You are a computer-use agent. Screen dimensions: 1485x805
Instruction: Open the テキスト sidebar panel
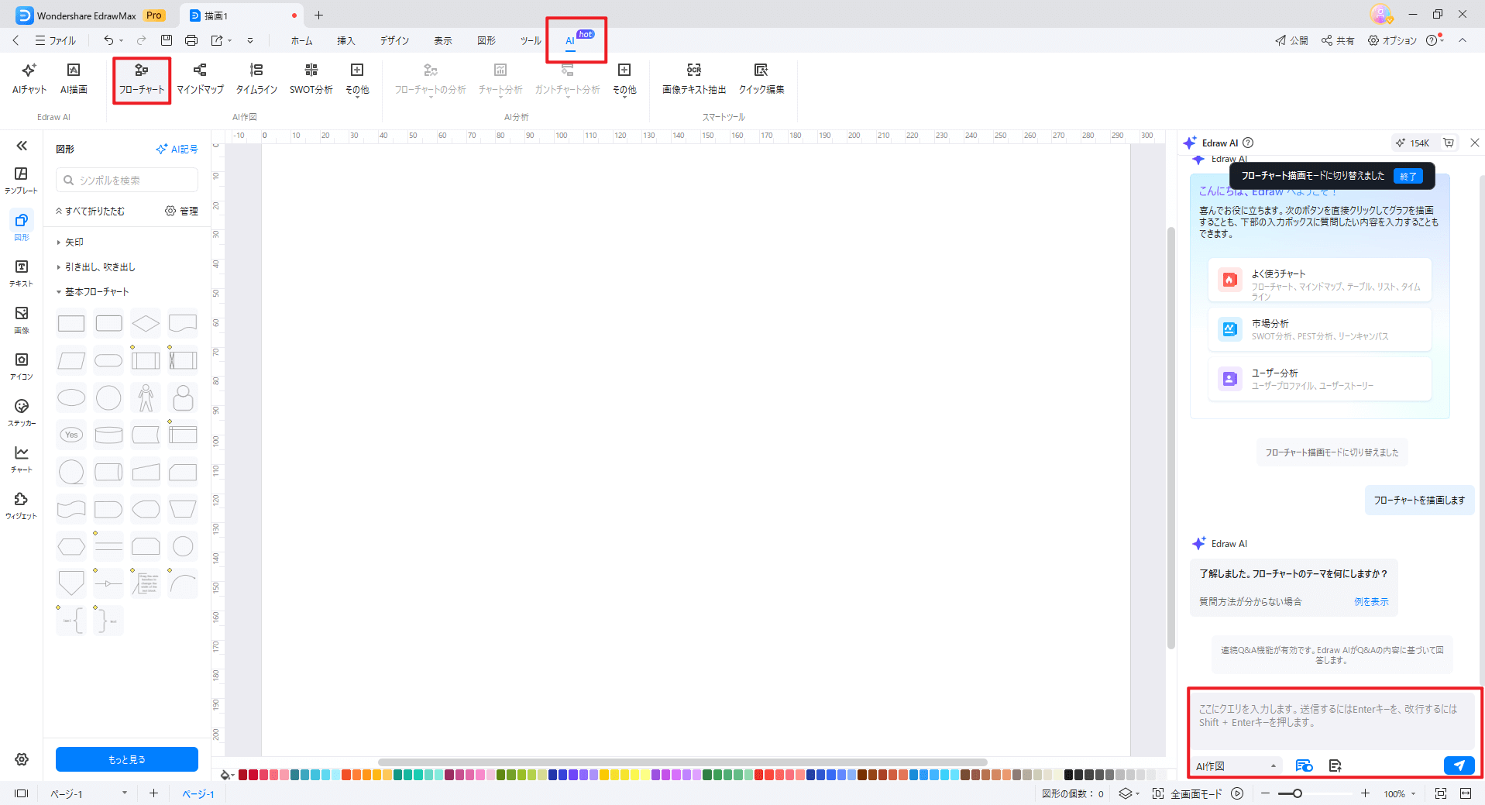(22, 273)
